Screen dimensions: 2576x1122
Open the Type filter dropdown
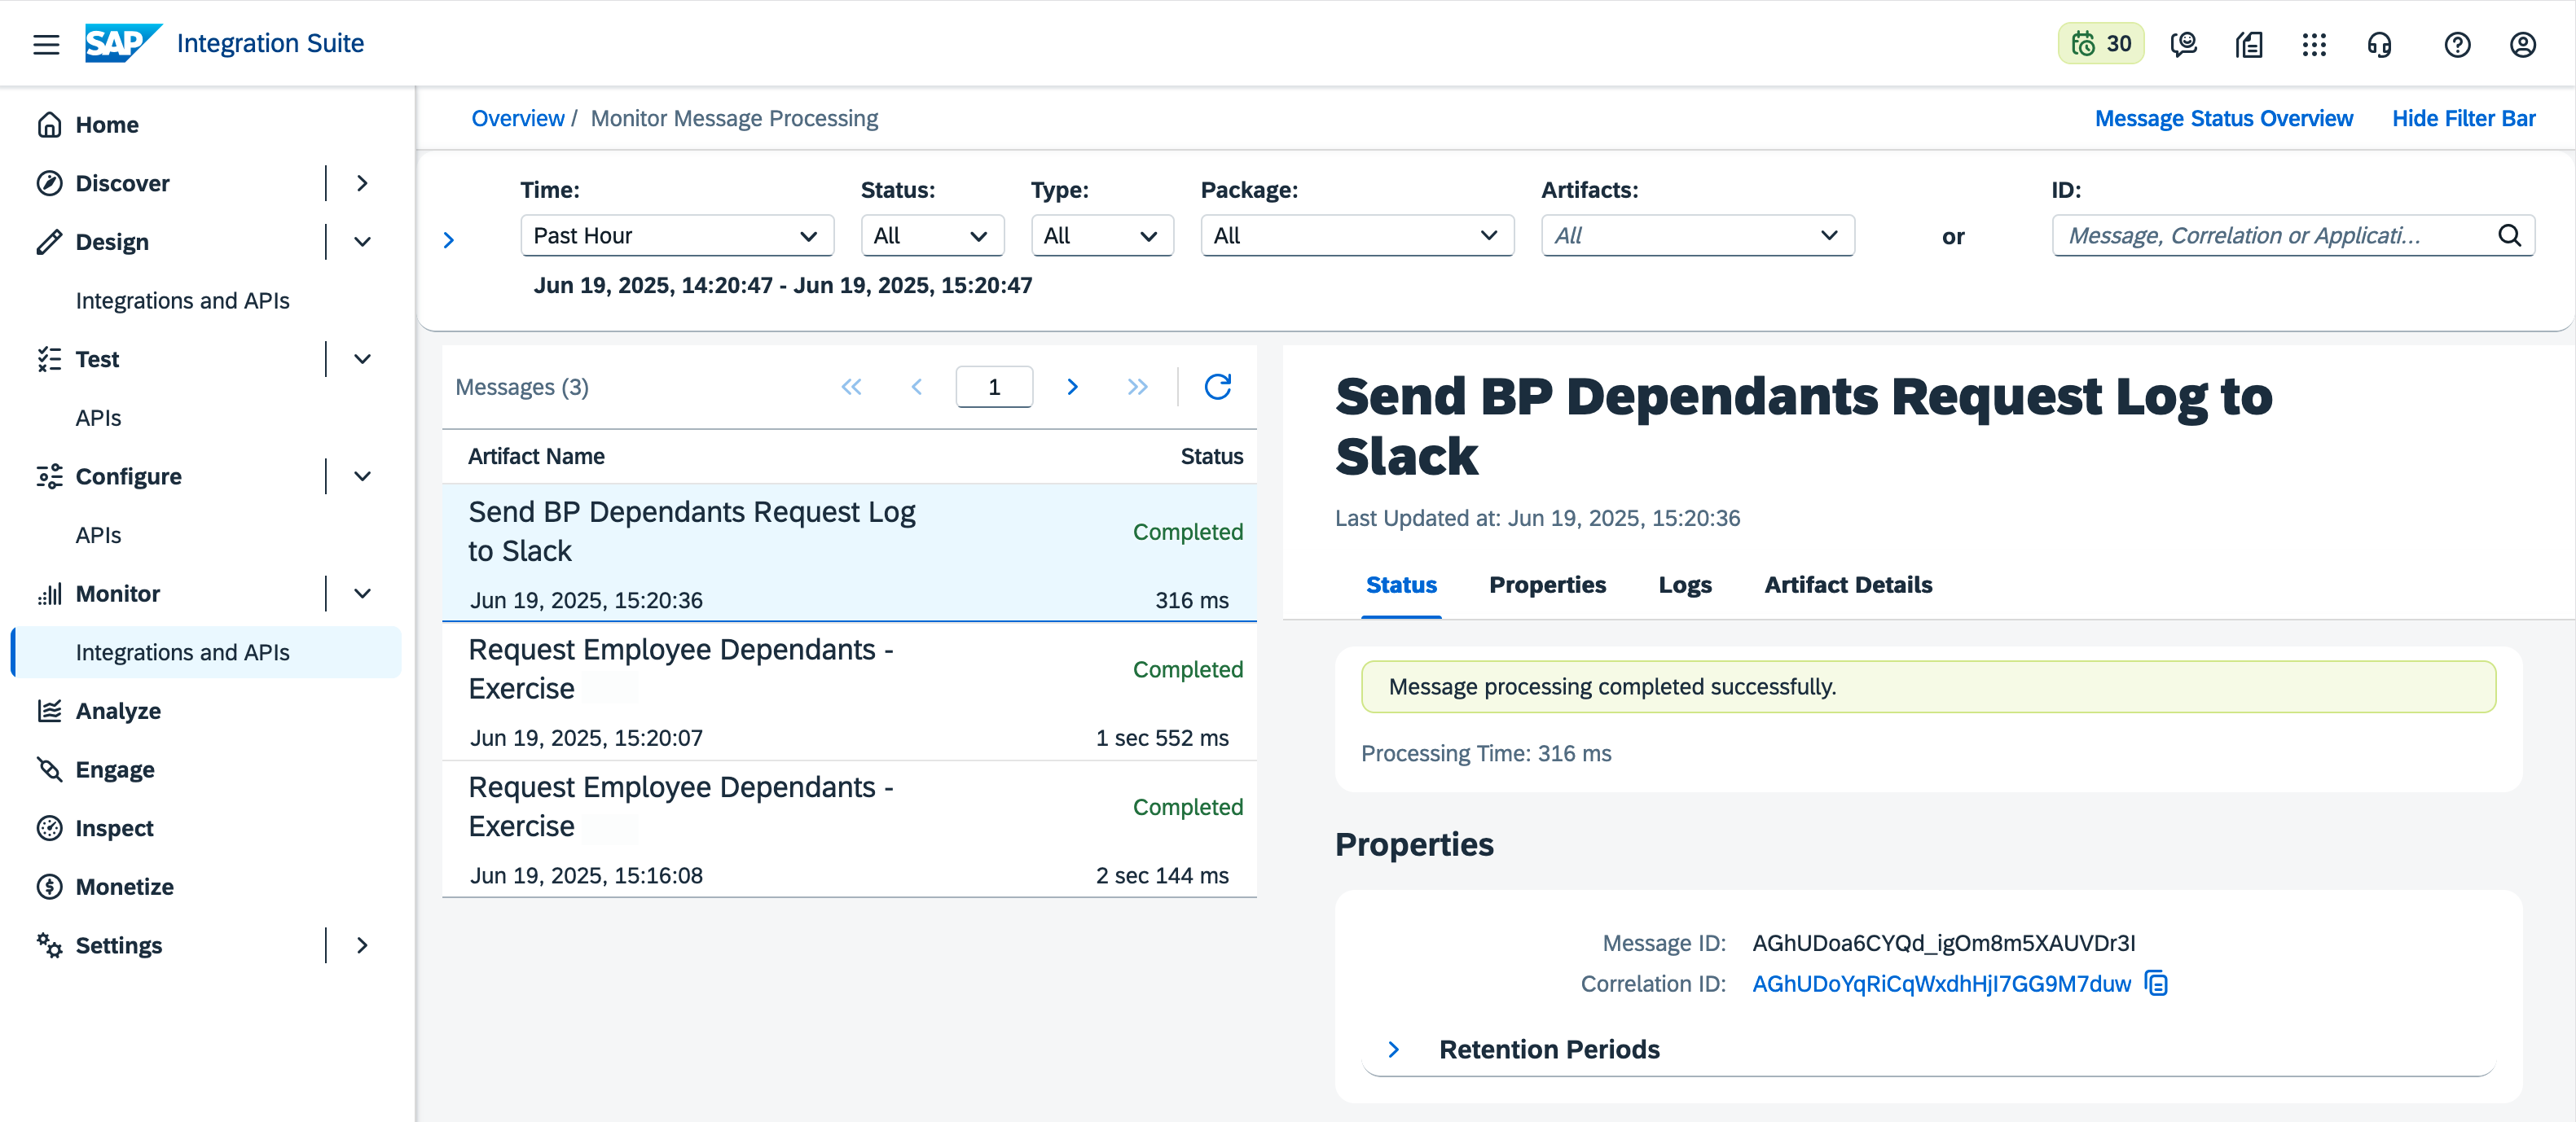tap(1102, 236)
